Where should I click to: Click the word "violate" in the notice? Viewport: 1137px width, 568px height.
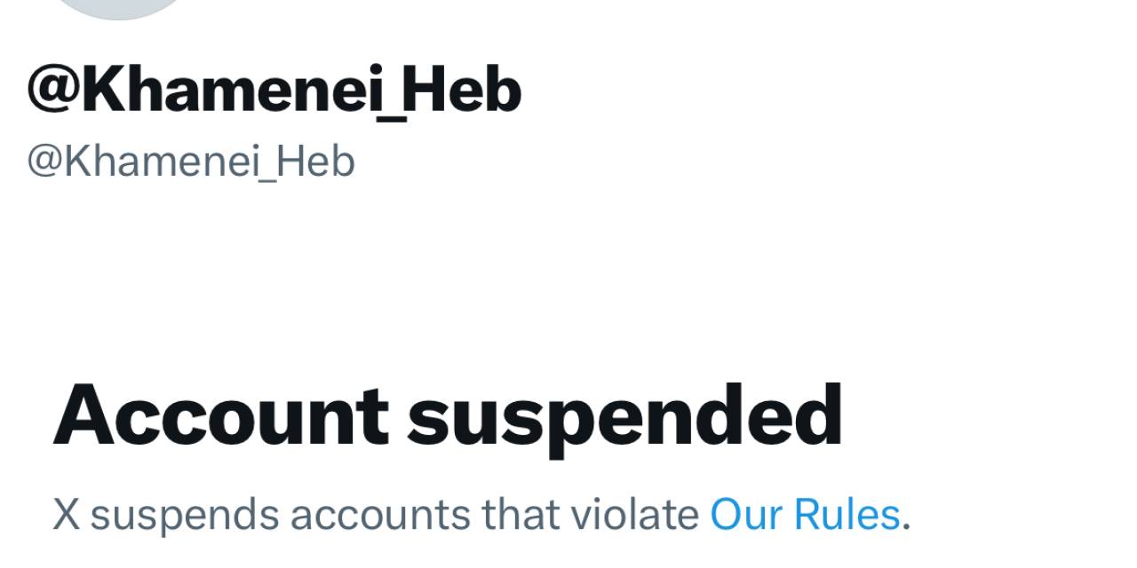coord(634,515)
